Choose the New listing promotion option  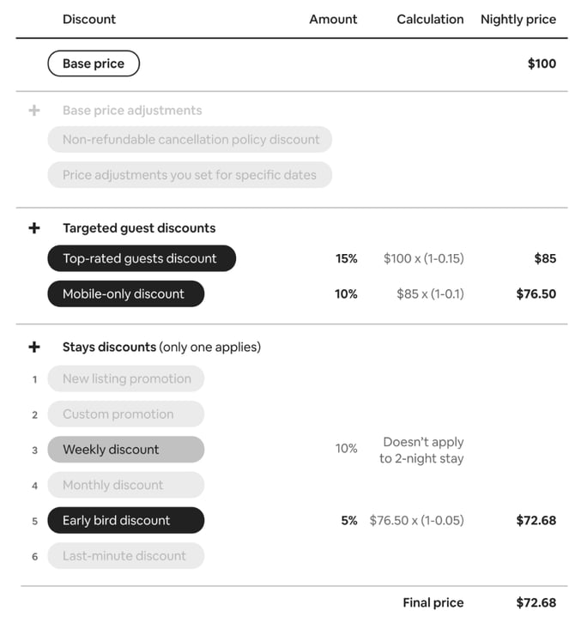tap(126, 378)
